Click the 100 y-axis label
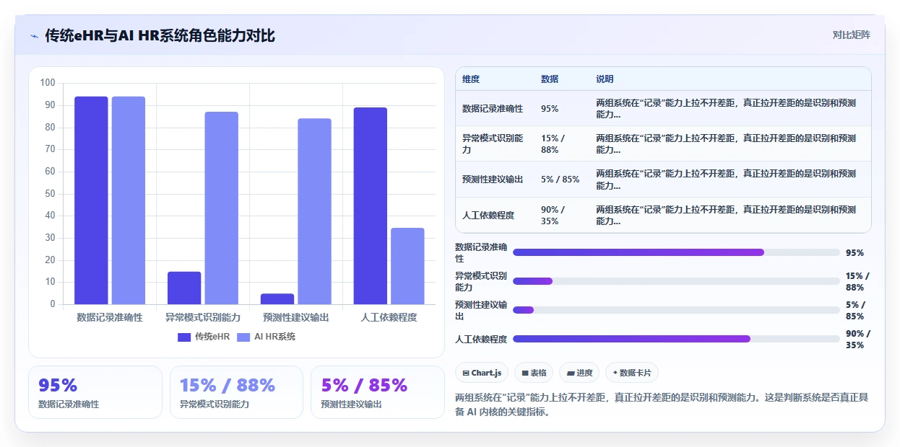Screen dimensions: 900x447 pos(48,83)
